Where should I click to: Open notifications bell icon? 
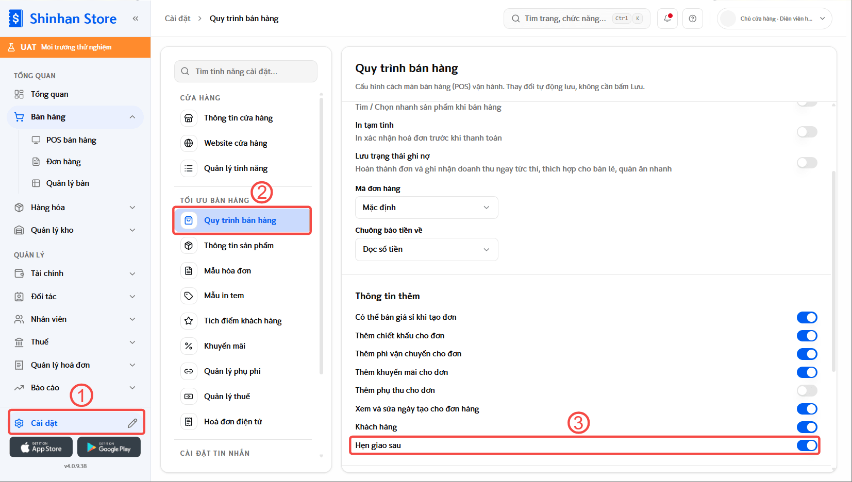pyautogui.click(x=667, y=19)
